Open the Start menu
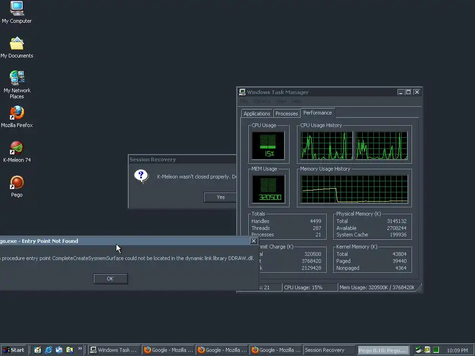This screenshot has height=356, width=475. tap(13, 350)
